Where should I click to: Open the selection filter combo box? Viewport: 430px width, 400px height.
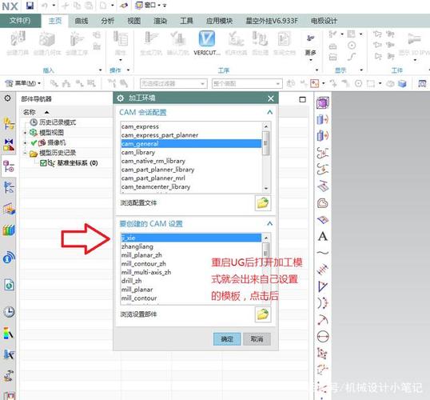[x=173, y=83]
